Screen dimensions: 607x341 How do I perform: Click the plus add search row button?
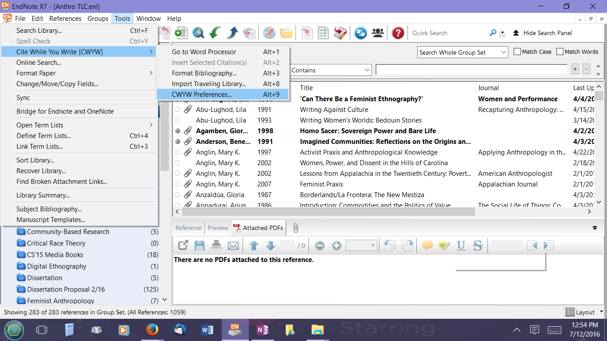coord(575,69)
